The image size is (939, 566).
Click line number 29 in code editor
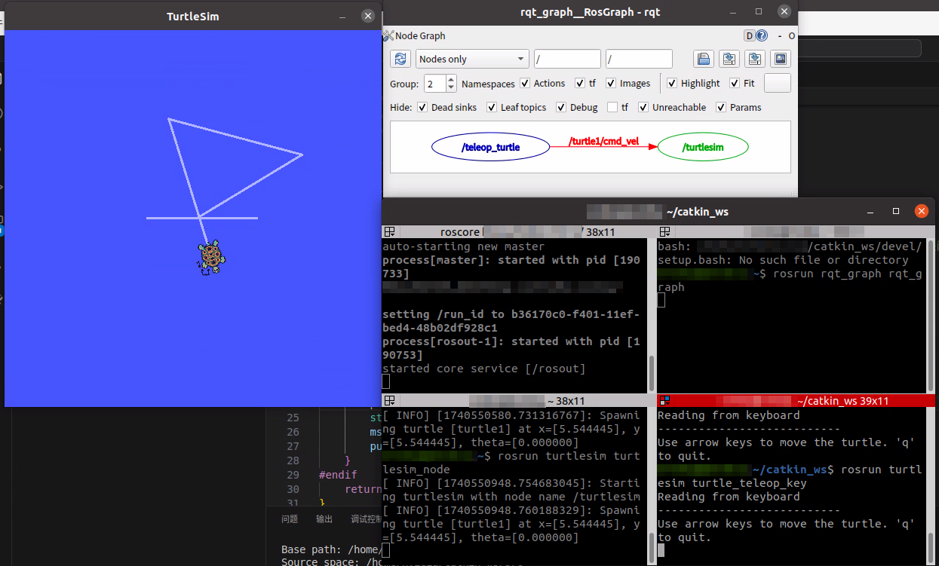tap(293, 475)
